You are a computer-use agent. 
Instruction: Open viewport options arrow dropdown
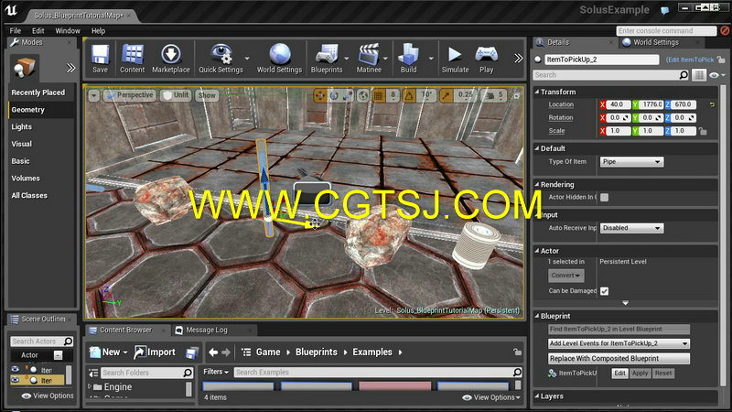(x=94, y=95)
